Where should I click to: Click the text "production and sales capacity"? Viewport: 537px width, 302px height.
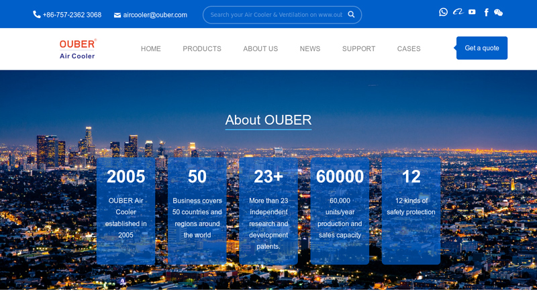point(340,230)
